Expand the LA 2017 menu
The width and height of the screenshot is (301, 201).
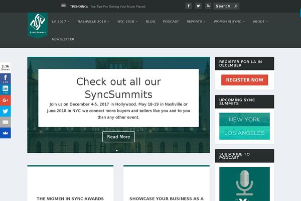(61, 22)
